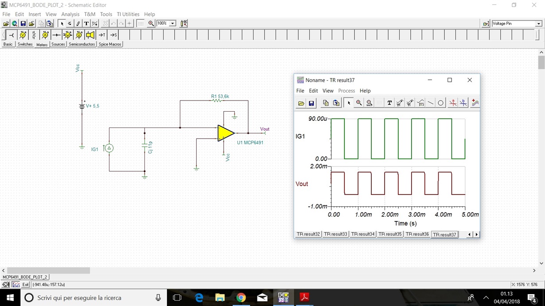The width and height of the screenshot is (545, 306).
Task: Select the arrow pointer tool in main toolbar
Action: coord(62,23)
